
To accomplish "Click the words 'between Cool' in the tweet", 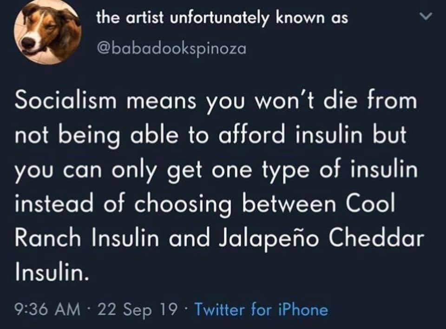I will [319, 203].
